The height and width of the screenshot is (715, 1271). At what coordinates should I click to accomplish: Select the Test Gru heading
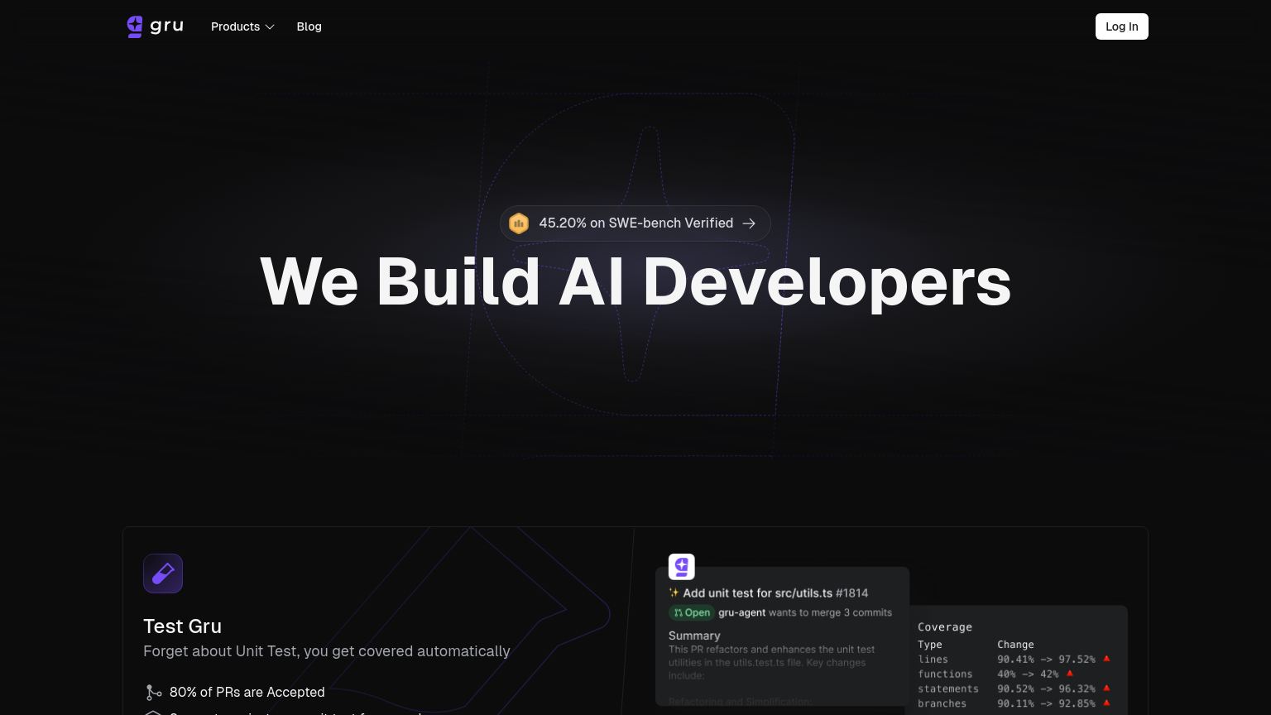[x=182, y=626]
